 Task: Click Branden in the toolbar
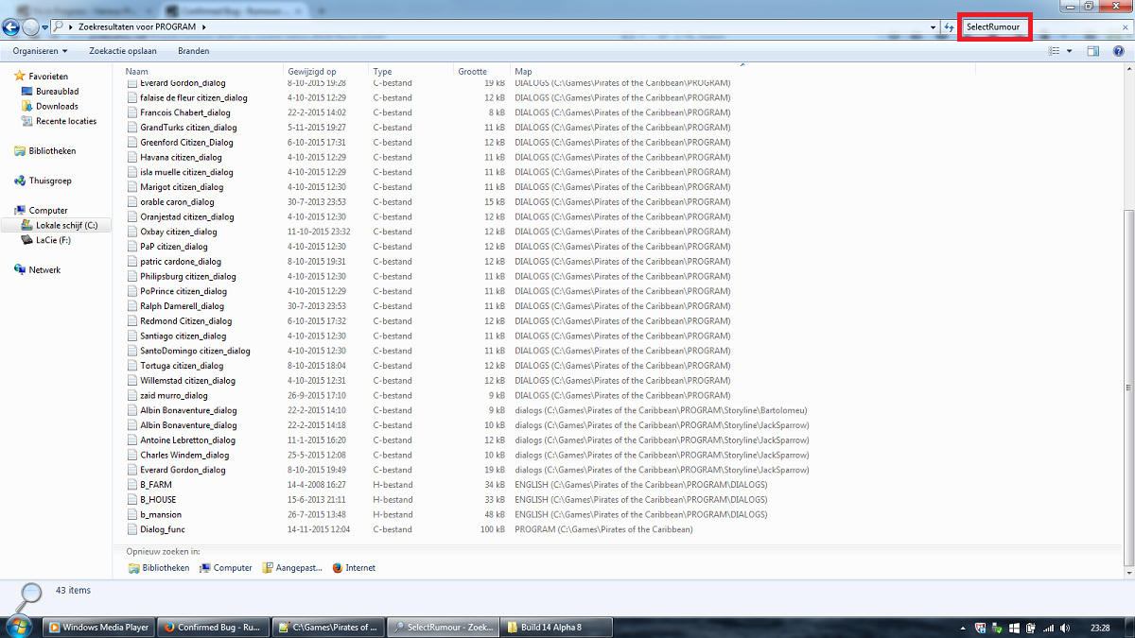[x=194, y=51]
